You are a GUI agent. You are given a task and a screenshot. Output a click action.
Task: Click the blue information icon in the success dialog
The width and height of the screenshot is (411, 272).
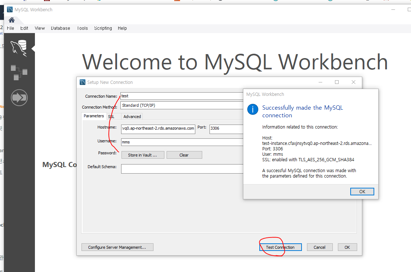253,109
